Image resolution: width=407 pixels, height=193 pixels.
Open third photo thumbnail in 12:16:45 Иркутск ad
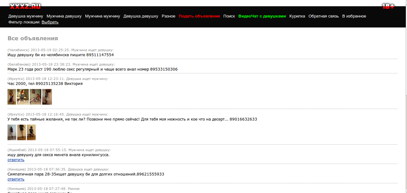click(31, 132)
